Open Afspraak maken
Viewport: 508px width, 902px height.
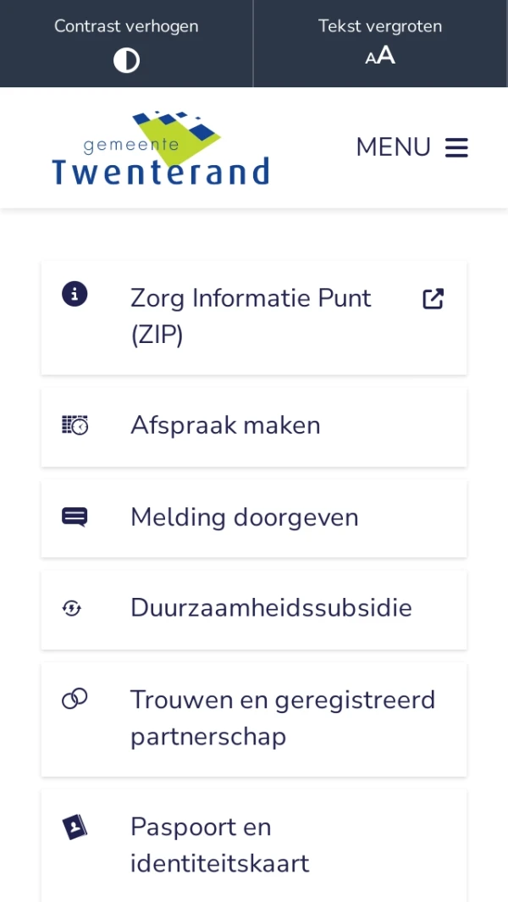(225, 426)
